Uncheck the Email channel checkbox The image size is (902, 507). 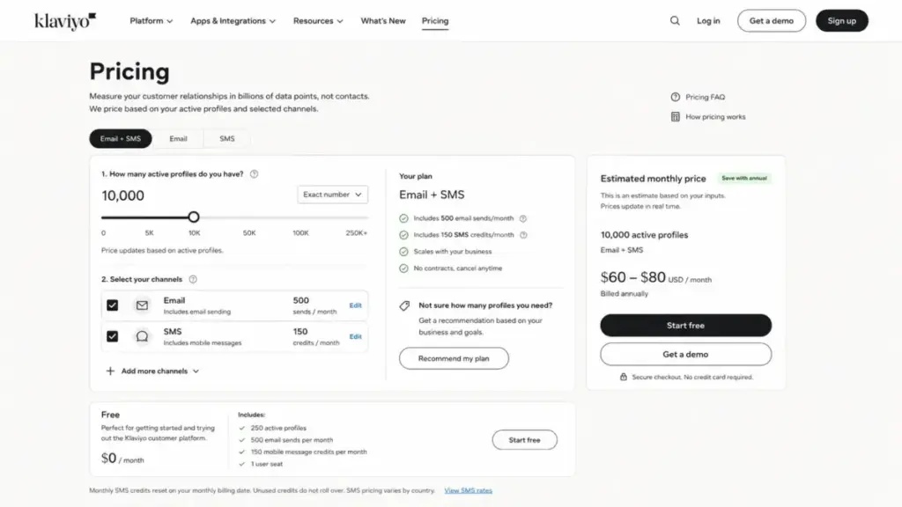coord(112,305)
